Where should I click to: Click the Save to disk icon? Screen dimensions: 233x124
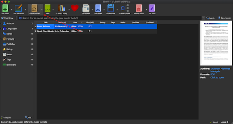coord(111,8)
